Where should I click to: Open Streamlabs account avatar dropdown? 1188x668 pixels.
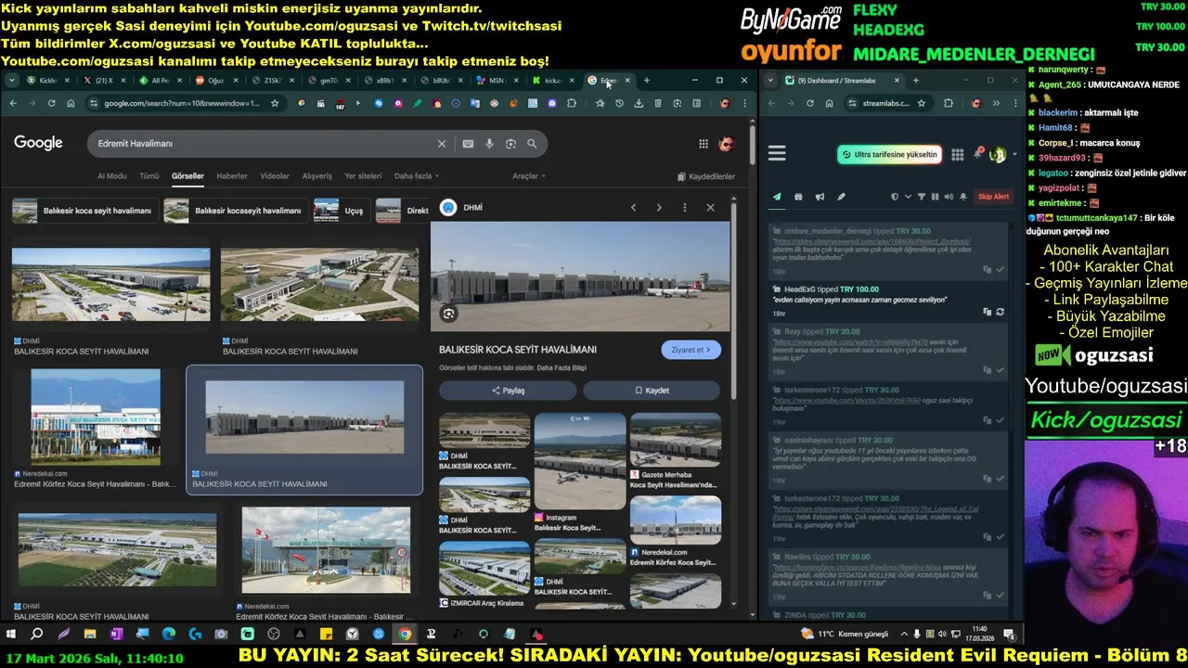click(x=1002, y=154)
